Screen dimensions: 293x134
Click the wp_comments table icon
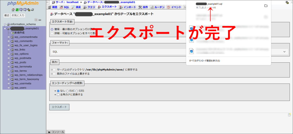pos(13,41)
